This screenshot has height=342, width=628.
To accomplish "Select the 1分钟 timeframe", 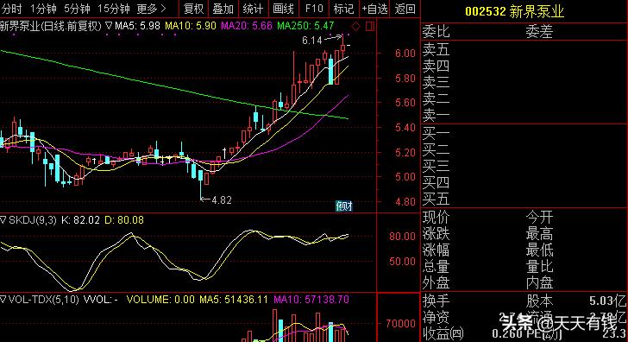I will pos(43,9).
